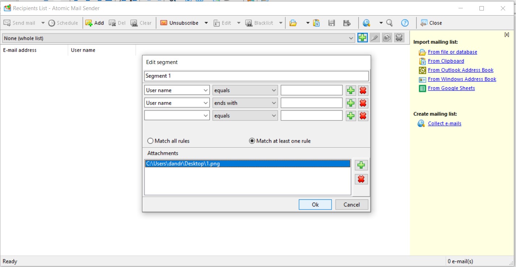This screenshot has height=267, width=516.
Task: Add rule with first row's green plus
Action: (x=351, y=90)
